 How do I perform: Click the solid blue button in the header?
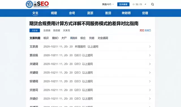coord(123,5)
